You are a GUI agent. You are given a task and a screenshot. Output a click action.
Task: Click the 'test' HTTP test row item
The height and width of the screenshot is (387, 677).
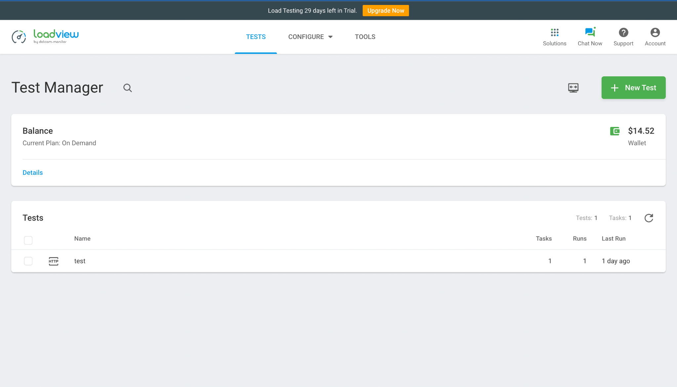[x=80, y=261]
